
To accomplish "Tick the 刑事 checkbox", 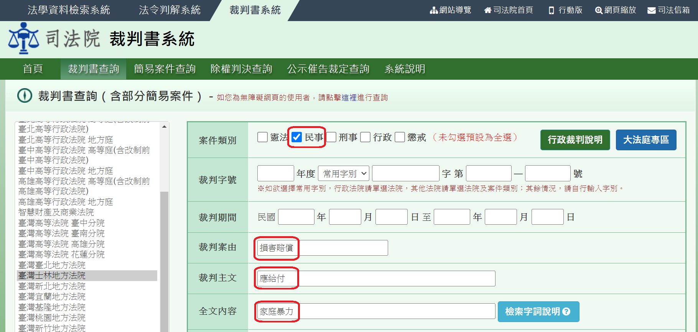I will tap(331, 137).
